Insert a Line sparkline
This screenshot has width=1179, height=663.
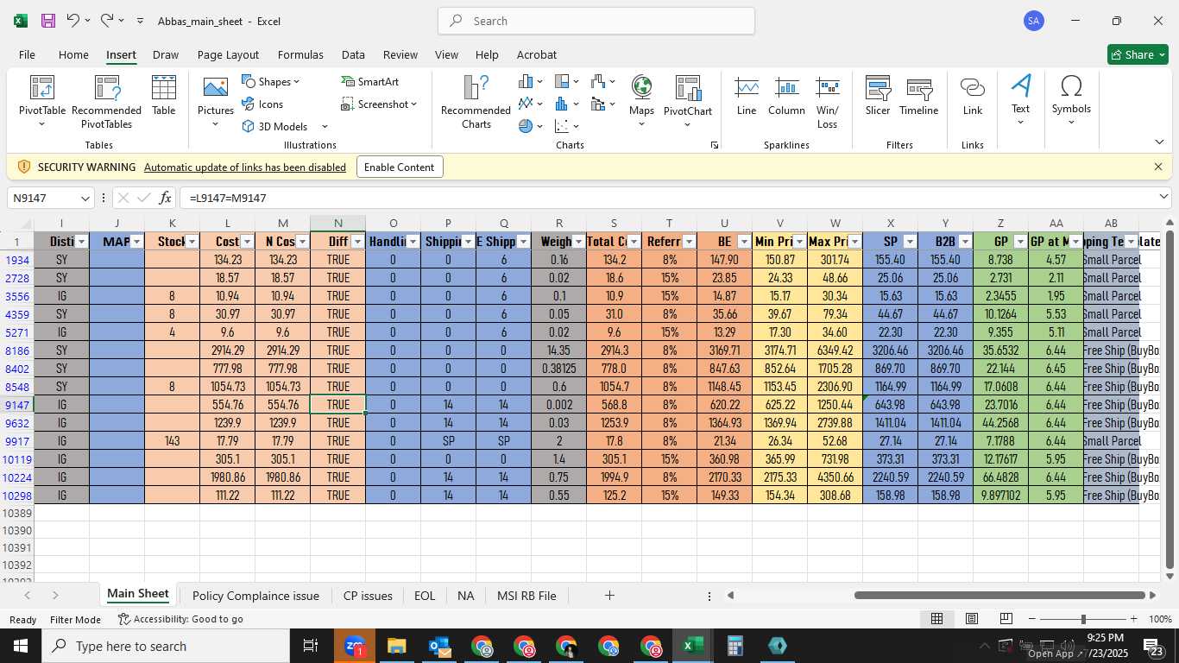click(747, 95)
